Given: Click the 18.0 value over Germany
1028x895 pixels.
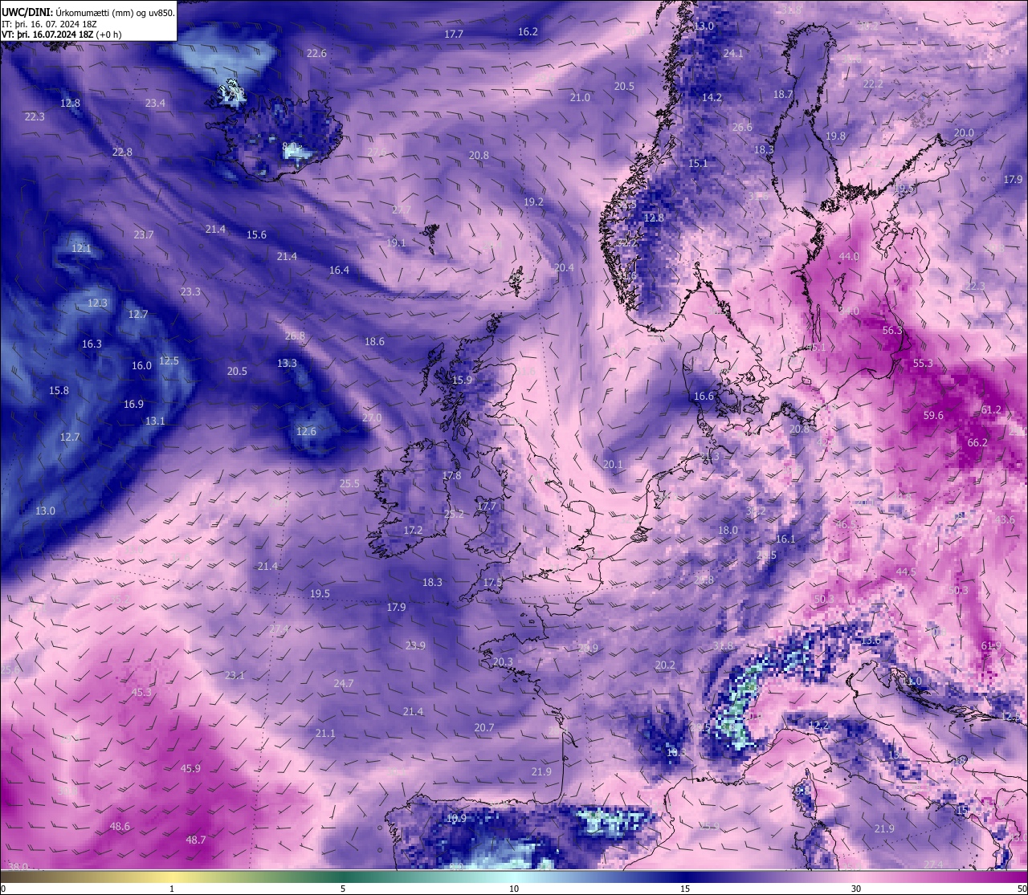Looking at the screenshot, I should (728, 530).
